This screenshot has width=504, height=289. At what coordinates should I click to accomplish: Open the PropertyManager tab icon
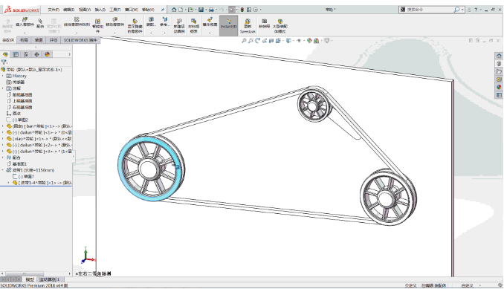tap(16, 54)
